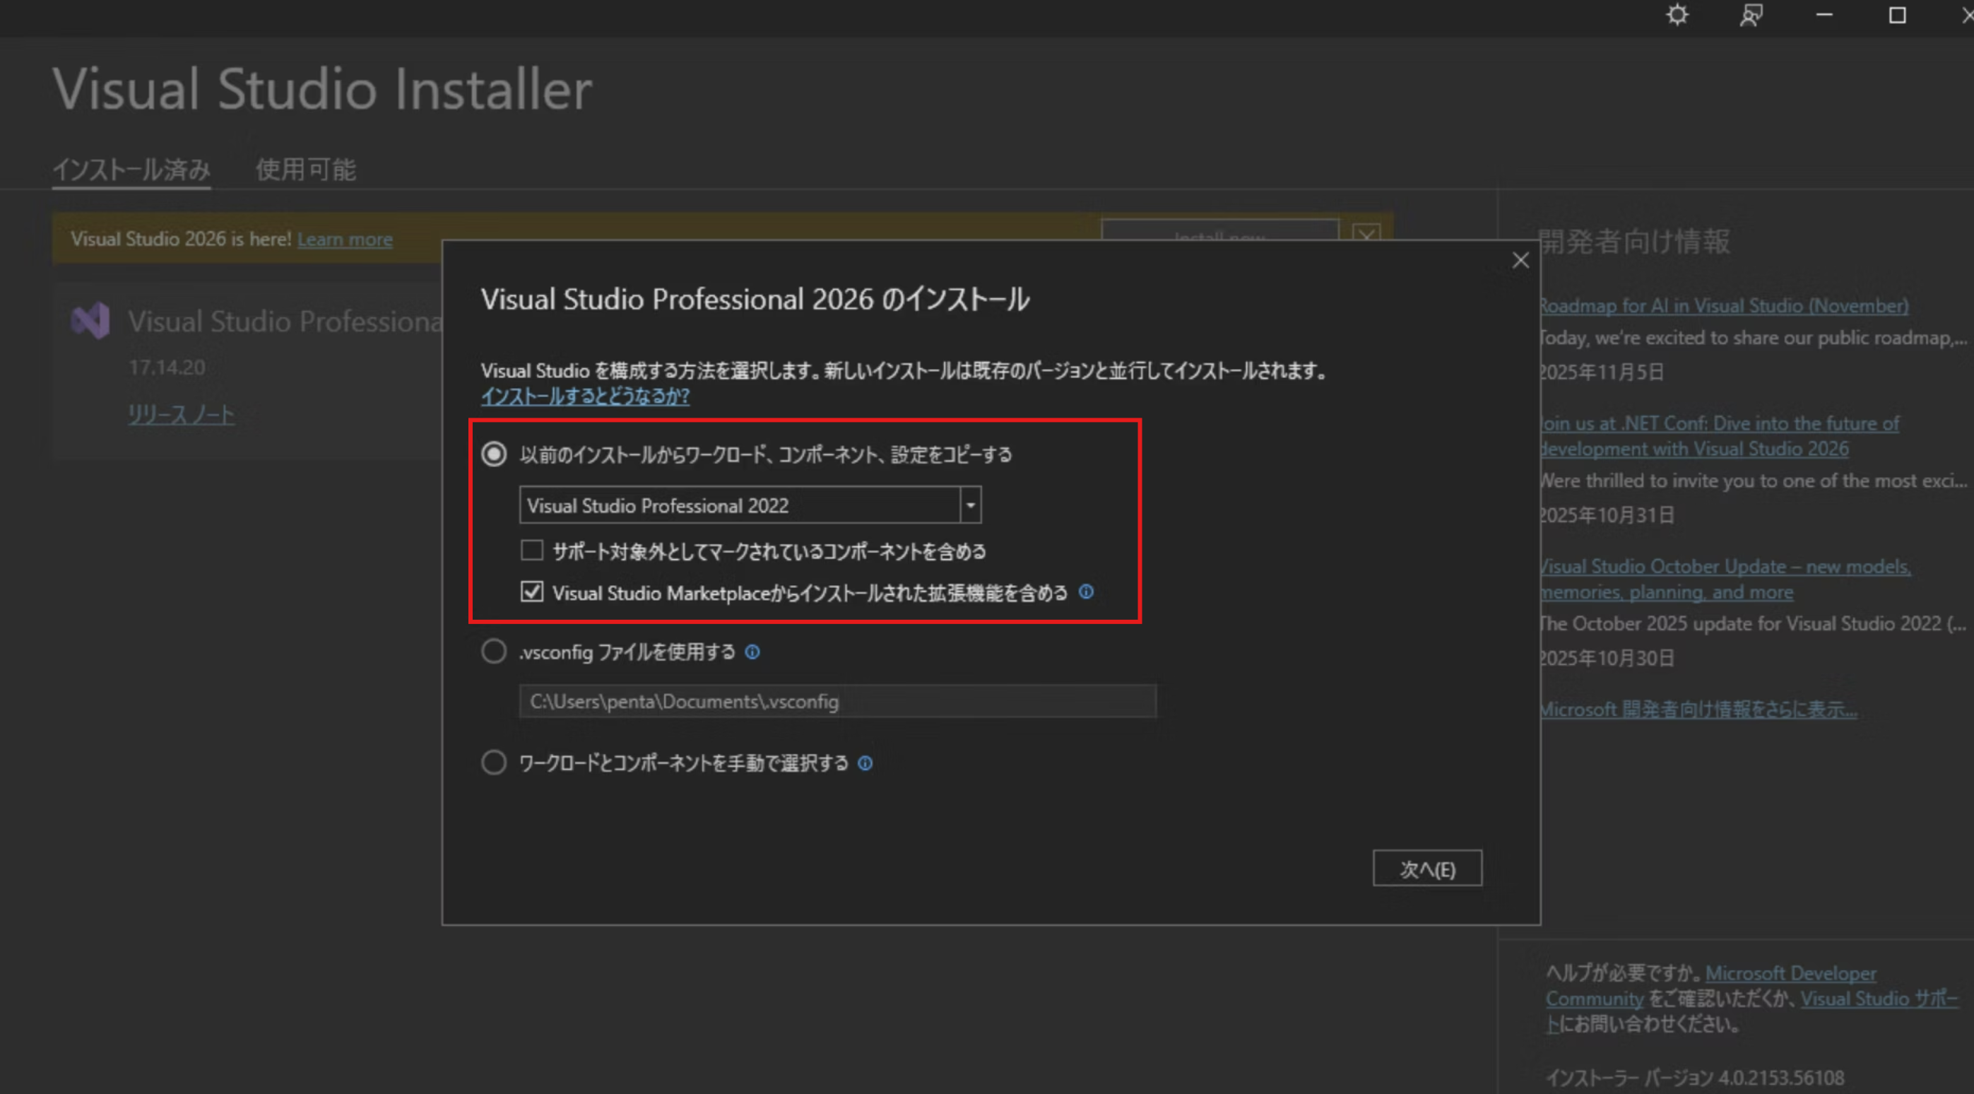Viewport: 1974px width, 1094px height.
Task: Uncheck the Marketplace extensions checkbox
Action: [532, 592]
